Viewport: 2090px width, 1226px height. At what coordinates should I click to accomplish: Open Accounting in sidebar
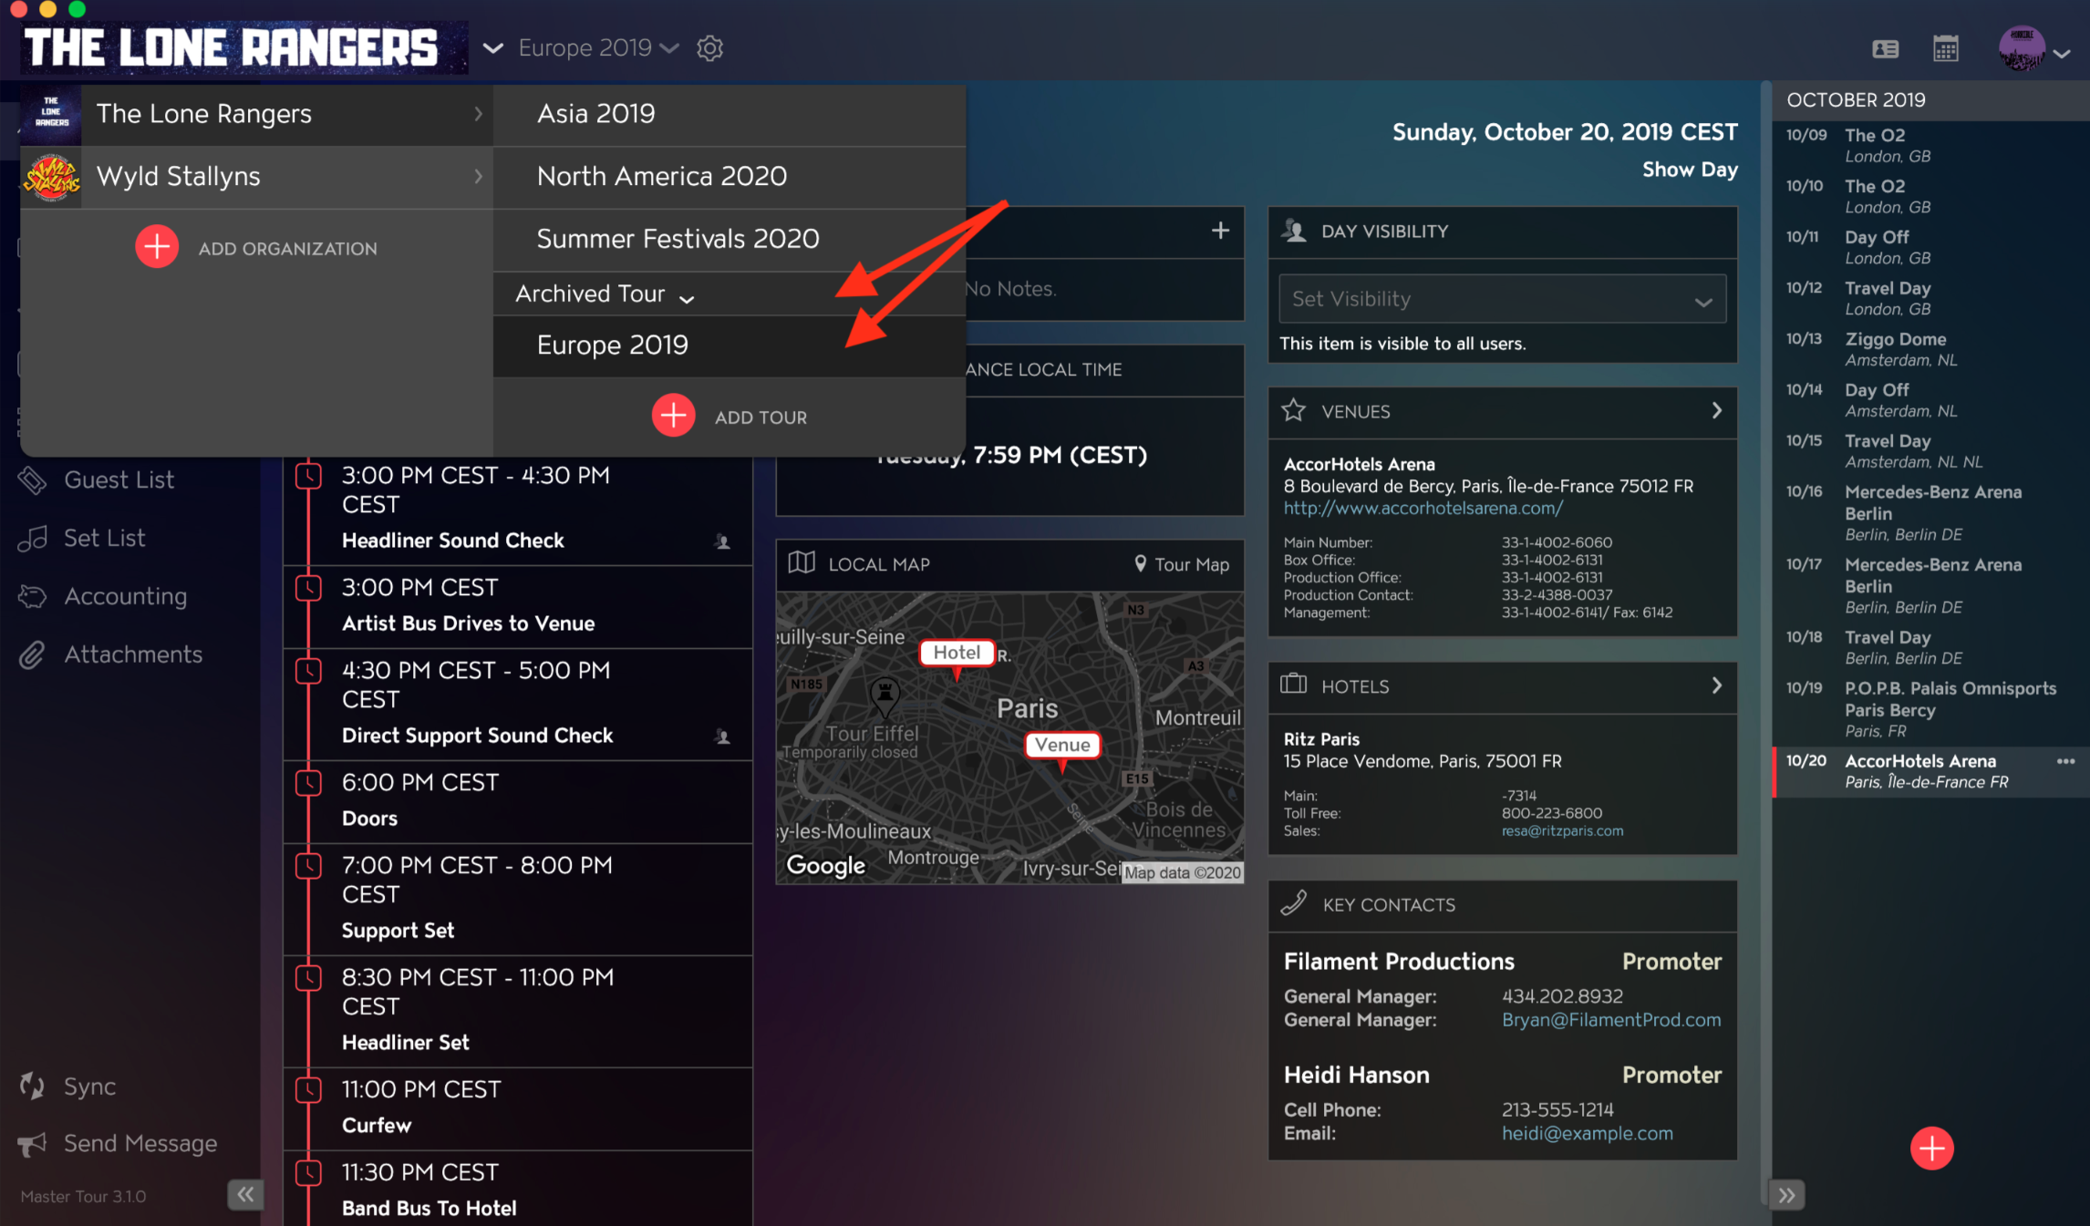coord(125,596)
